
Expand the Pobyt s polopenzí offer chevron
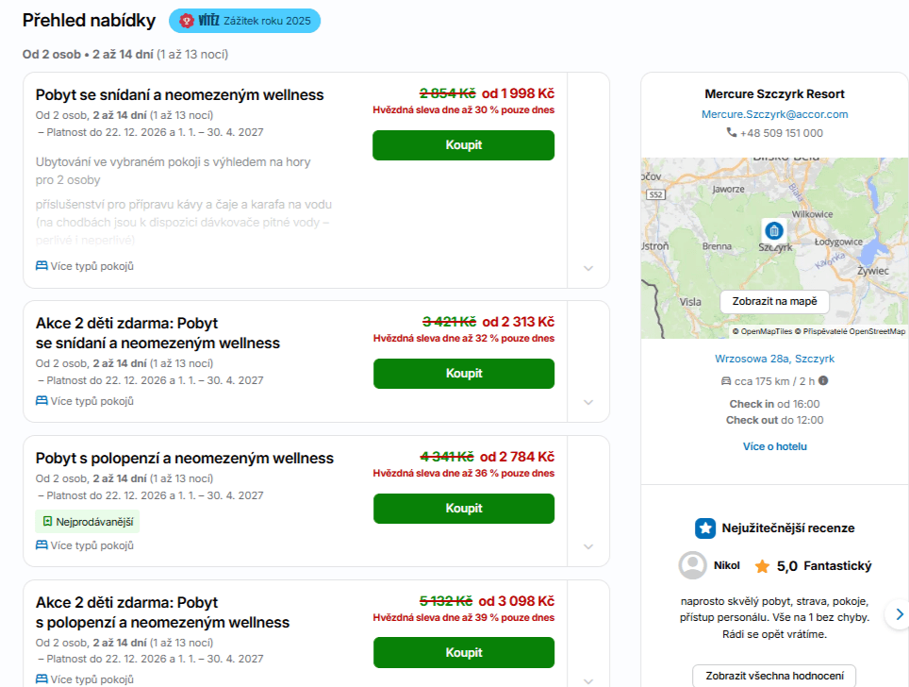pyautogui.click(x=588, y=546)
